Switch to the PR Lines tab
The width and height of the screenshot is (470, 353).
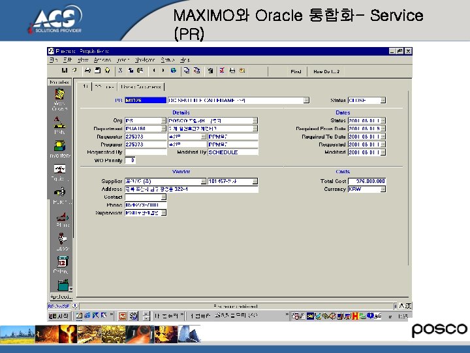point(104,86)
